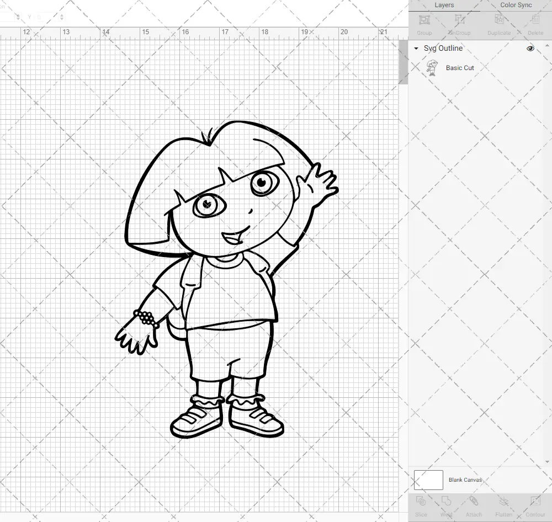Select the Layers tab

444,5
